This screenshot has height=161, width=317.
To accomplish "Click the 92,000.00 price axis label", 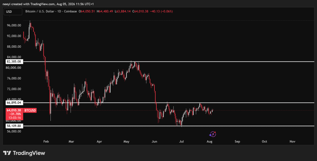I will point(14,36).
